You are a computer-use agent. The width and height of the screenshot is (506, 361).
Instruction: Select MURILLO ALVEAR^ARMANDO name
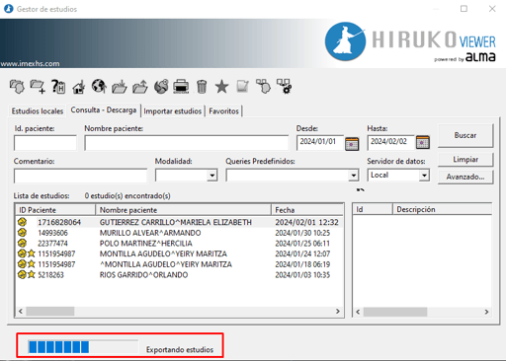(150, 233)
